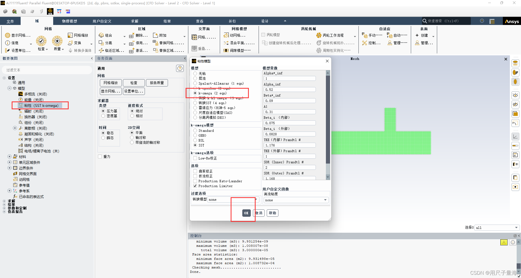Click the 间隙模型 gap model icon
Image resolution: width=521 pixels, height=278 pixels.
[226, 50]
